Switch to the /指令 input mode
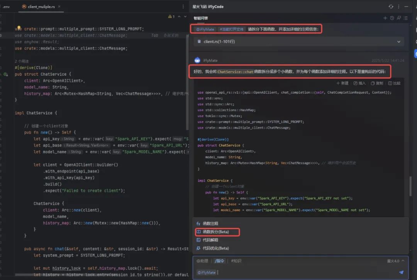 219,261
